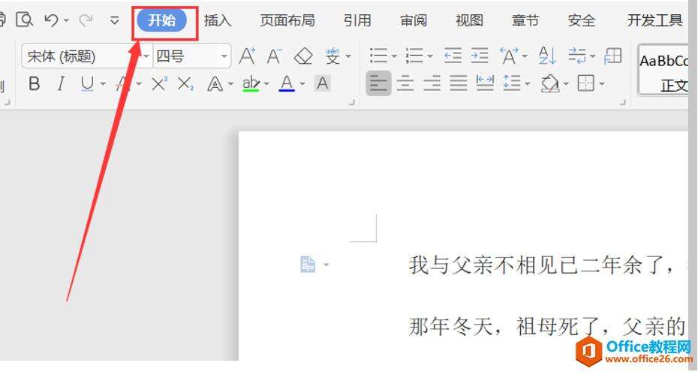698x372 pixels.
Task: Select justify alignment button
Action: point(459,83)
